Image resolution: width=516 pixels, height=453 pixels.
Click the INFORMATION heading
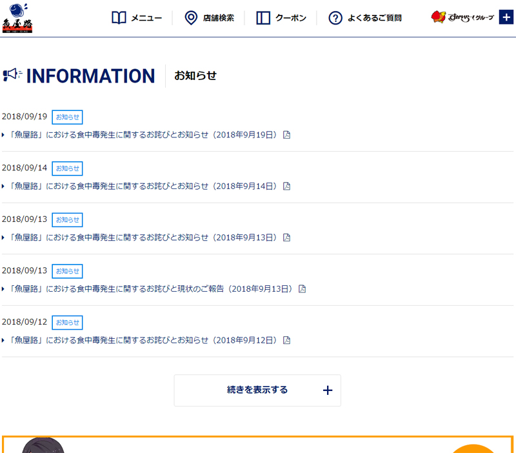tap(90, 76)
